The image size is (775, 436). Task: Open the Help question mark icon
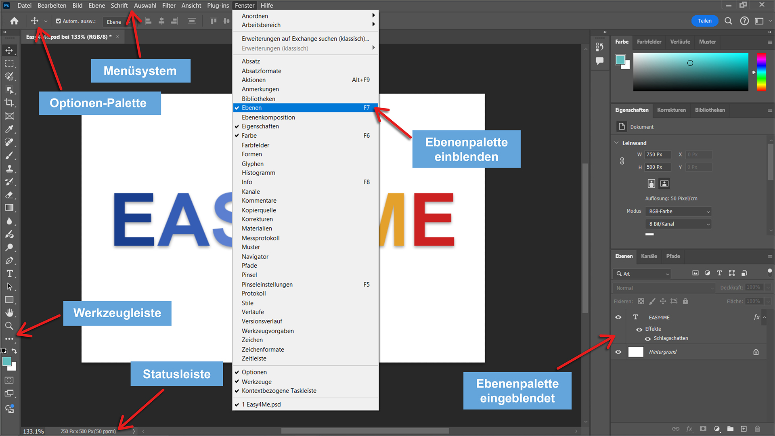tap(744, 21)
